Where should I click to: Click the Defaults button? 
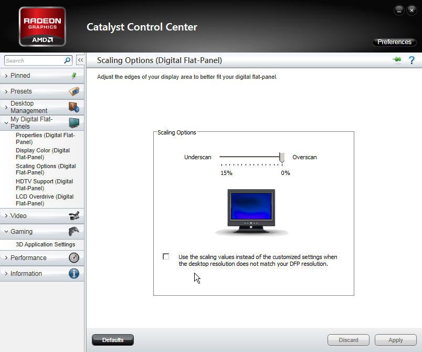coord(113,340)
